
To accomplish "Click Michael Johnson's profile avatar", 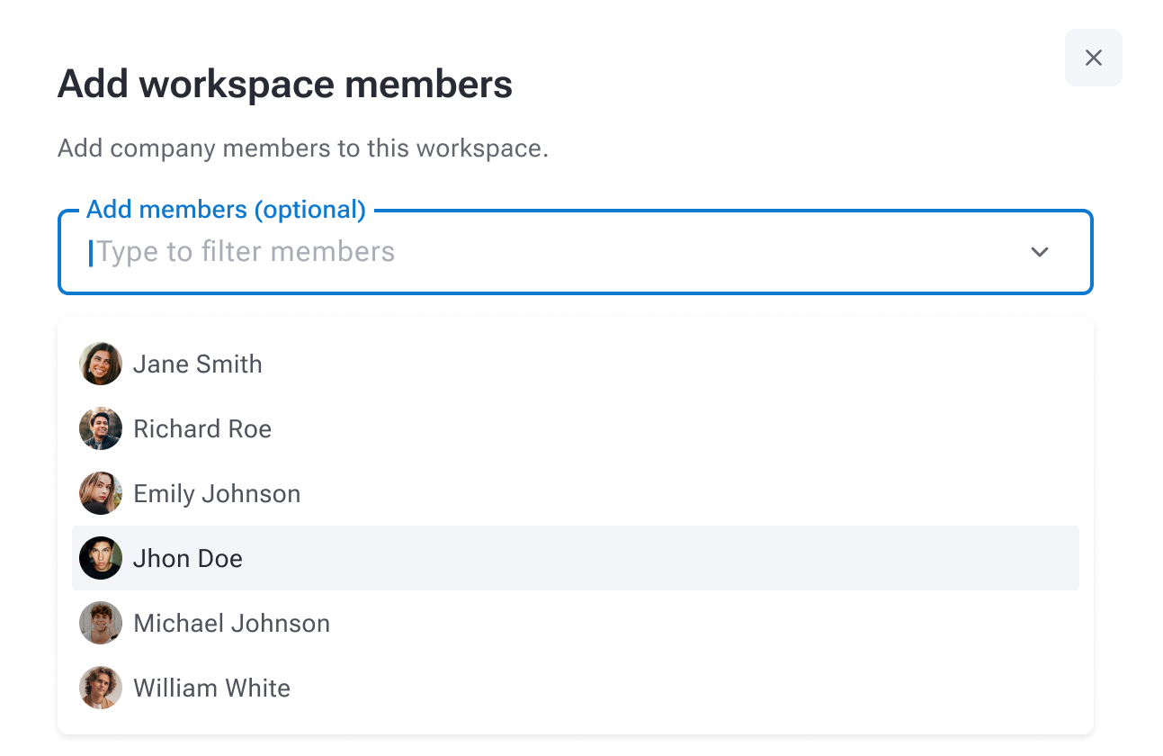I will tap(101, 623).
